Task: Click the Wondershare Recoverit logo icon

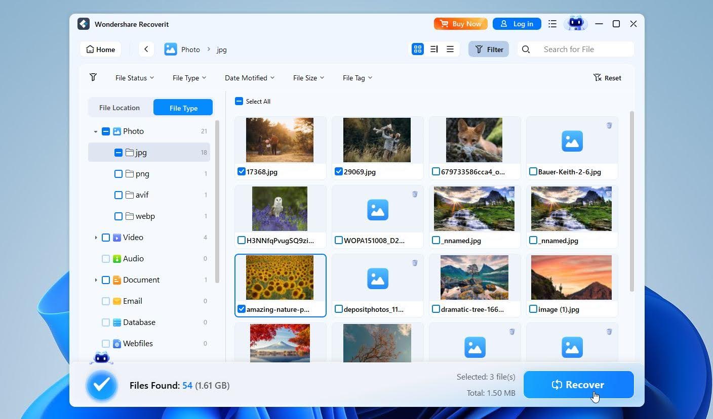Action: click(x=84, y=24)
